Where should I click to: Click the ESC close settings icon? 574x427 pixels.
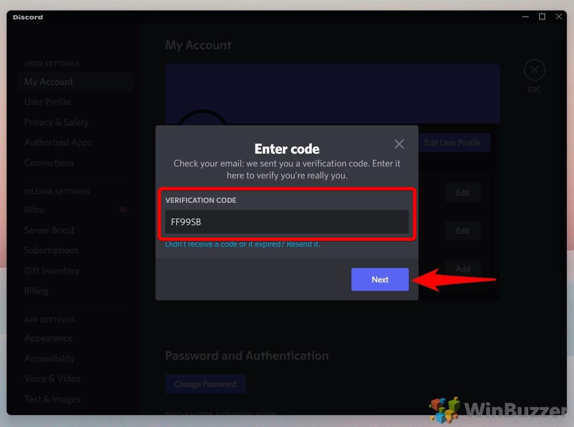tap(534, 70)
